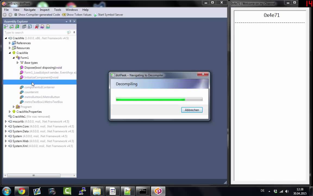Open the View menu
313x196 pixels.
[16, 10]
